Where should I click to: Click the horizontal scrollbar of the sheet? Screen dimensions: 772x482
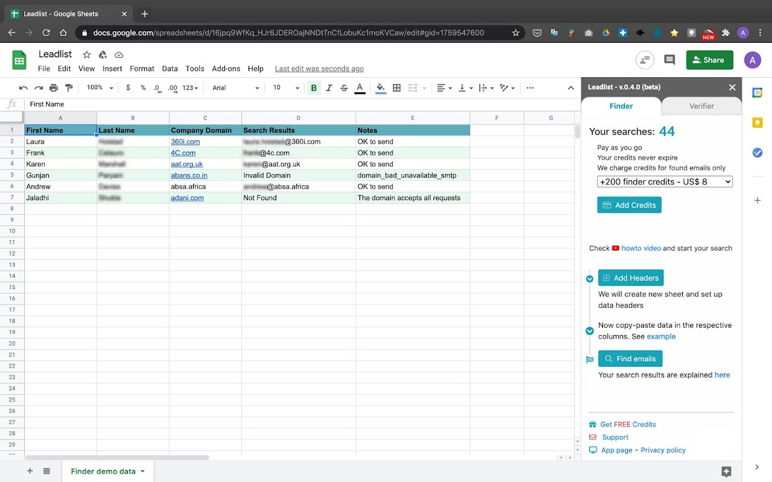[117, 458]
